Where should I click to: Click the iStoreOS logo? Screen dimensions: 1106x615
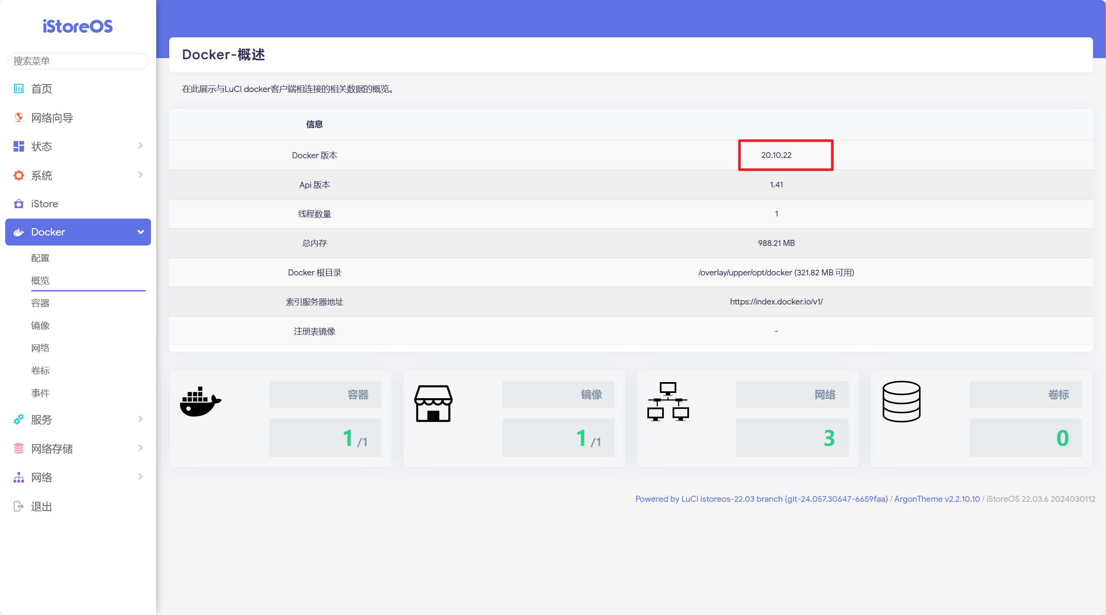coord(78,26)
